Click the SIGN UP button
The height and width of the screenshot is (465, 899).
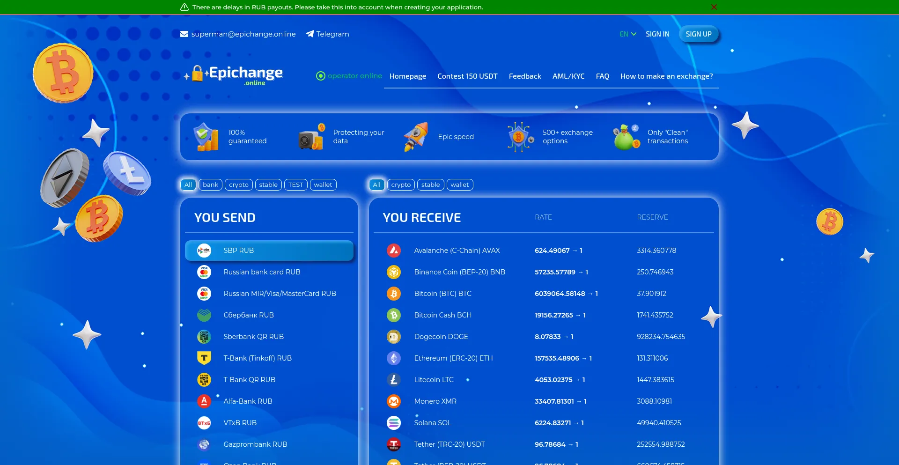coord(699,34)
